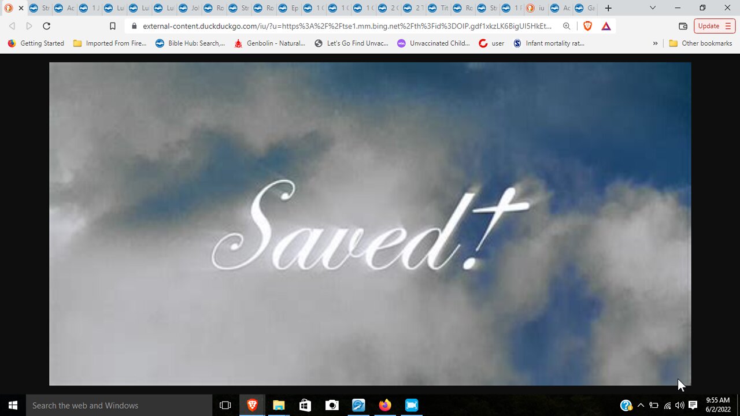Open the Camera app in taskbar
This screenshot has height=416, width=740.
tap(332, 405)
